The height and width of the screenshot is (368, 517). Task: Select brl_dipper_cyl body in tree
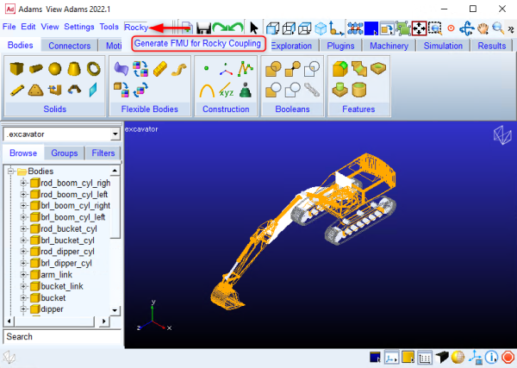point(66,263)
